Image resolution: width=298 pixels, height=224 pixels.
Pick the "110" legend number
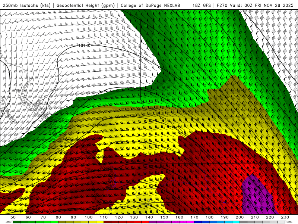104,217
